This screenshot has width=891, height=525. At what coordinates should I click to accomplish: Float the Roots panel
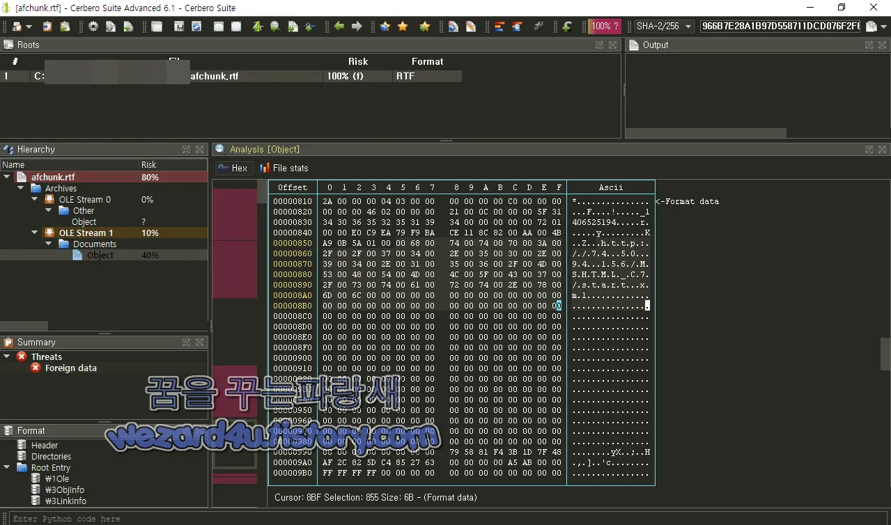tap(599, 45)
